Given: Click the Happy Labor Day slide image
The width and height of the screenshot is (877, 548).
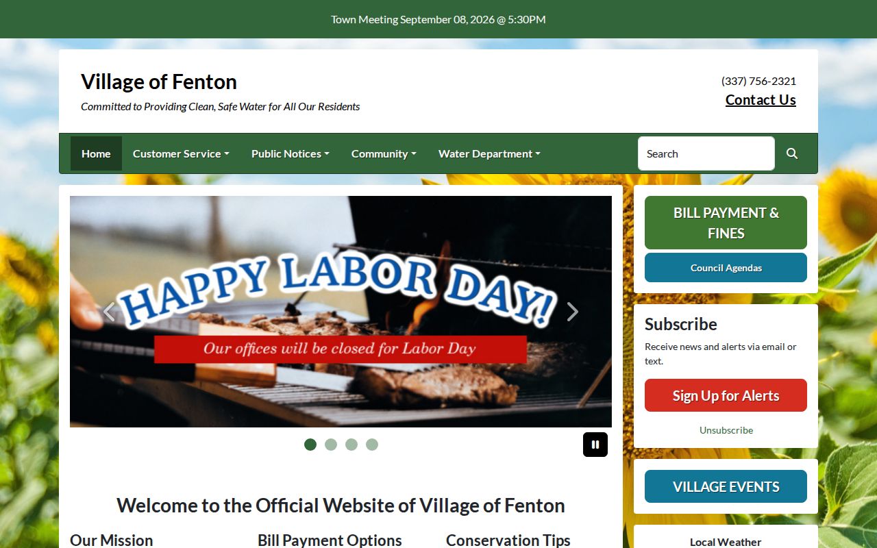Looking at the screenshot, I should point(341,312).
